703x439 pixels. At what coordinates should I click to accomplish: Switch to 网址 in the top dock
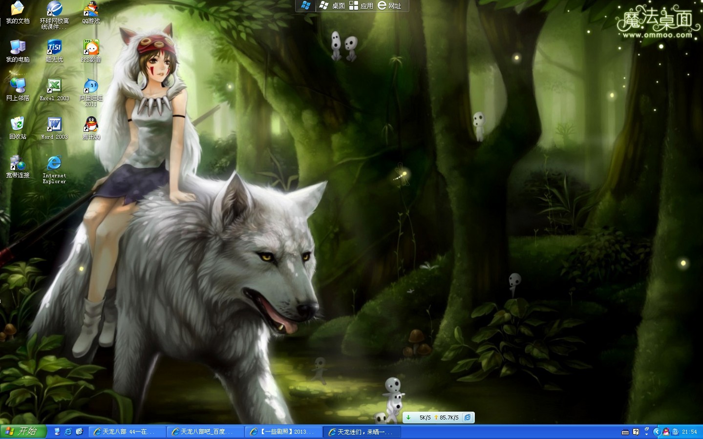point(389,5)
